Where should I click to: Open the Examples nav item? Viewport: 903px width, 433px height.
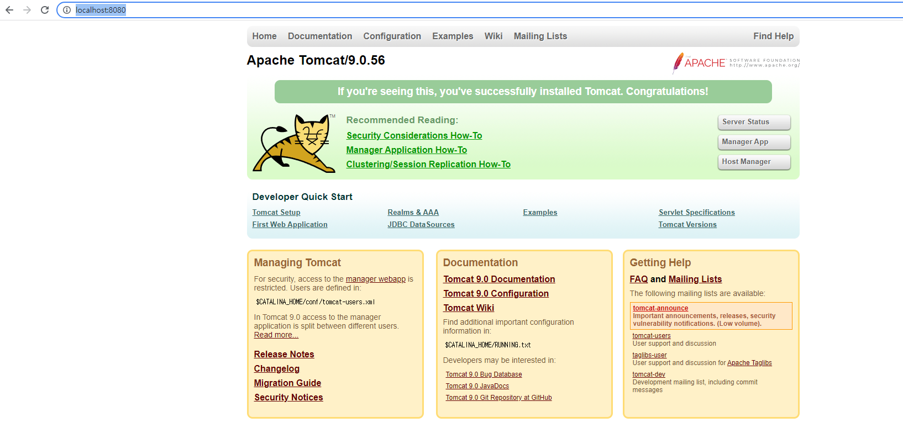(x=453, y=36)
